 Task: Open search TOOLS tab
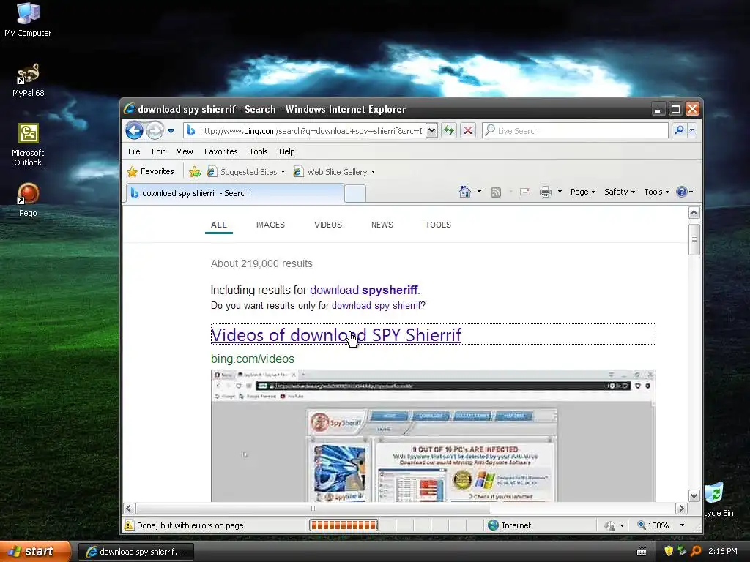[438, 225]
